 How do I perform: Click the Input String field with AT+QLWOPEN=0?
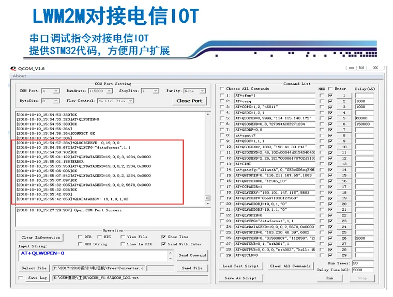(x=93, y=255)
